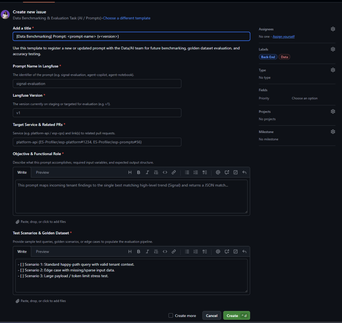Select Write tab in Objective editor

[22, 172]
